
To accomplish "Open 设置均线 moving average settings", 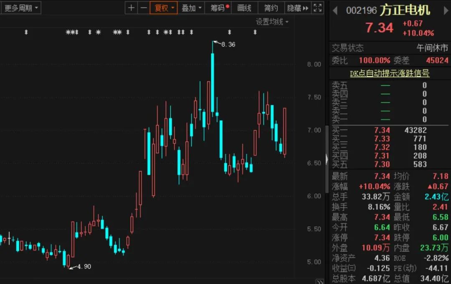I will coord(272,22).
